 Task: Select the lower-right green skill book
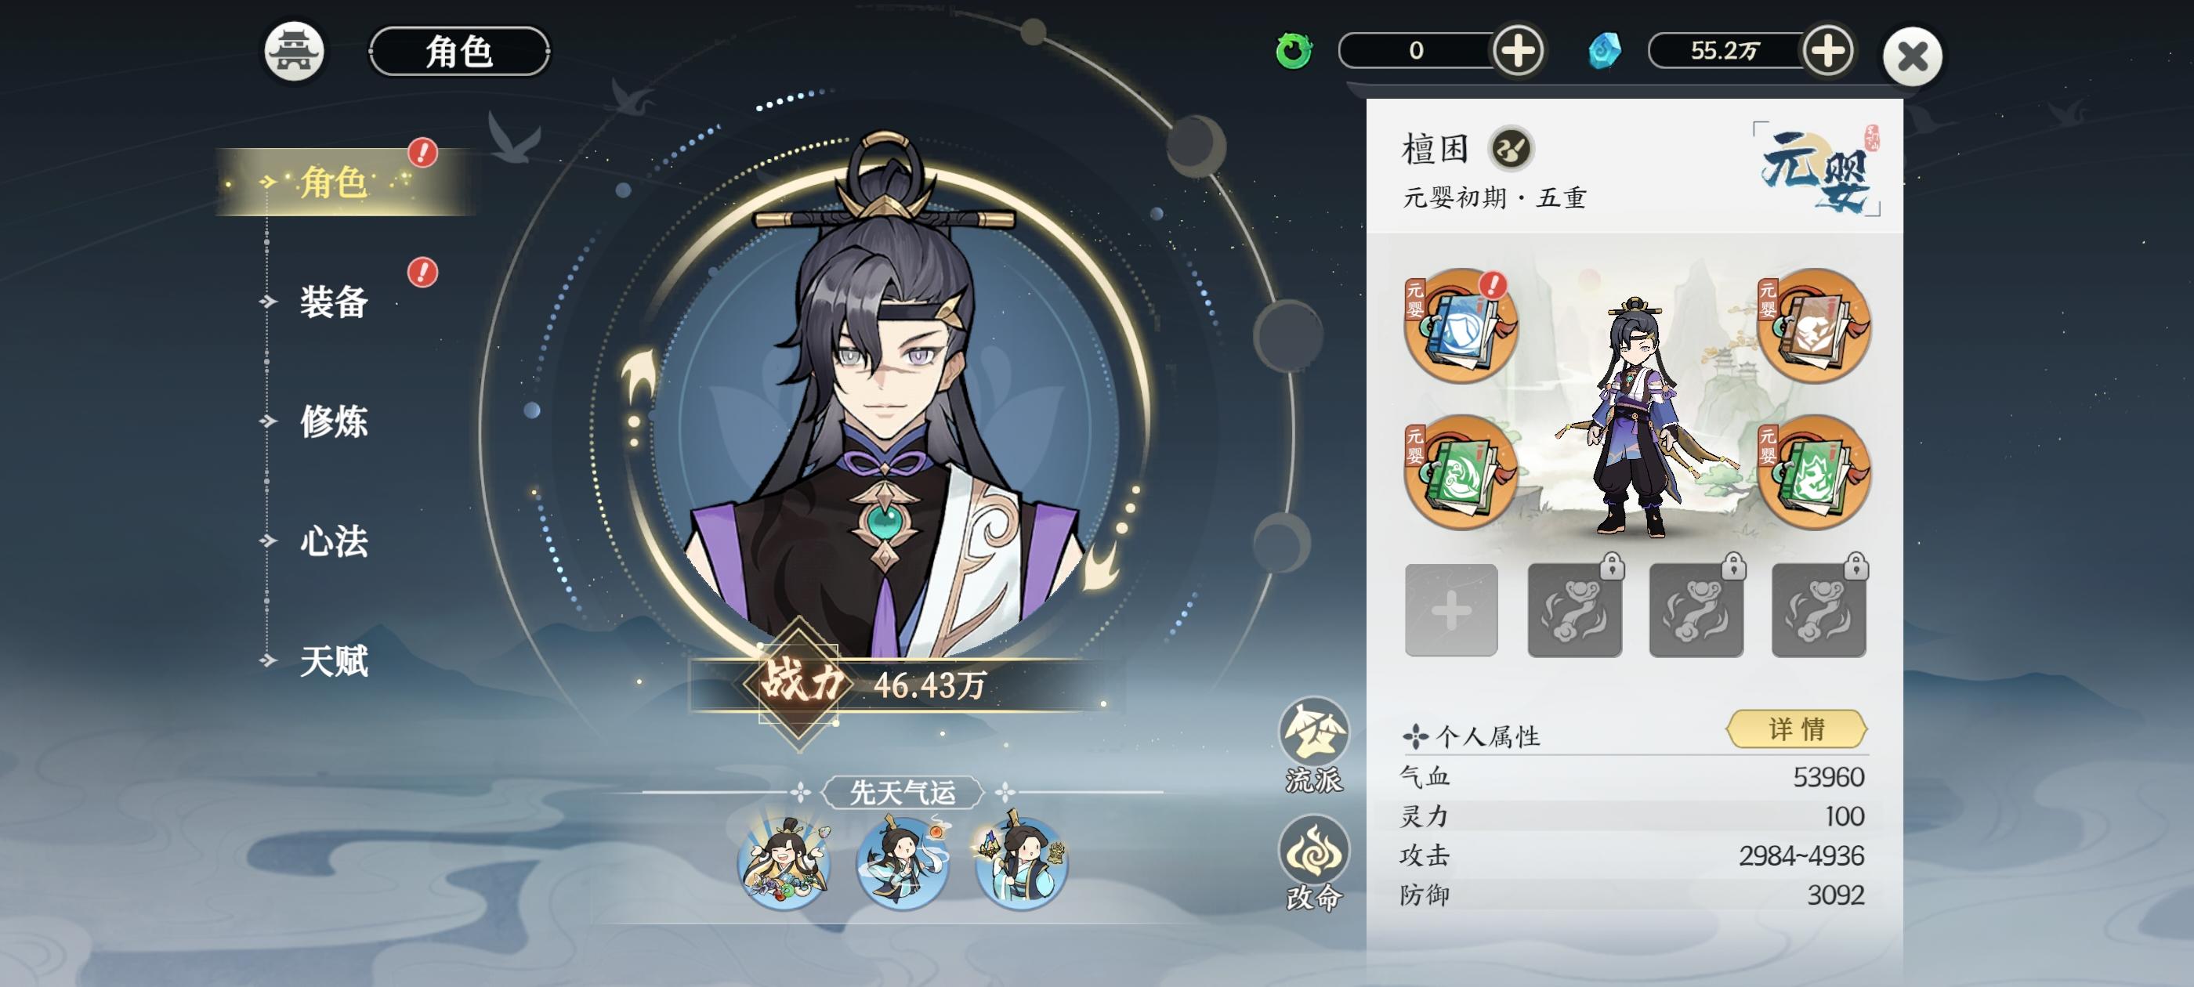pyautogui.click(x=1815, y=472)
